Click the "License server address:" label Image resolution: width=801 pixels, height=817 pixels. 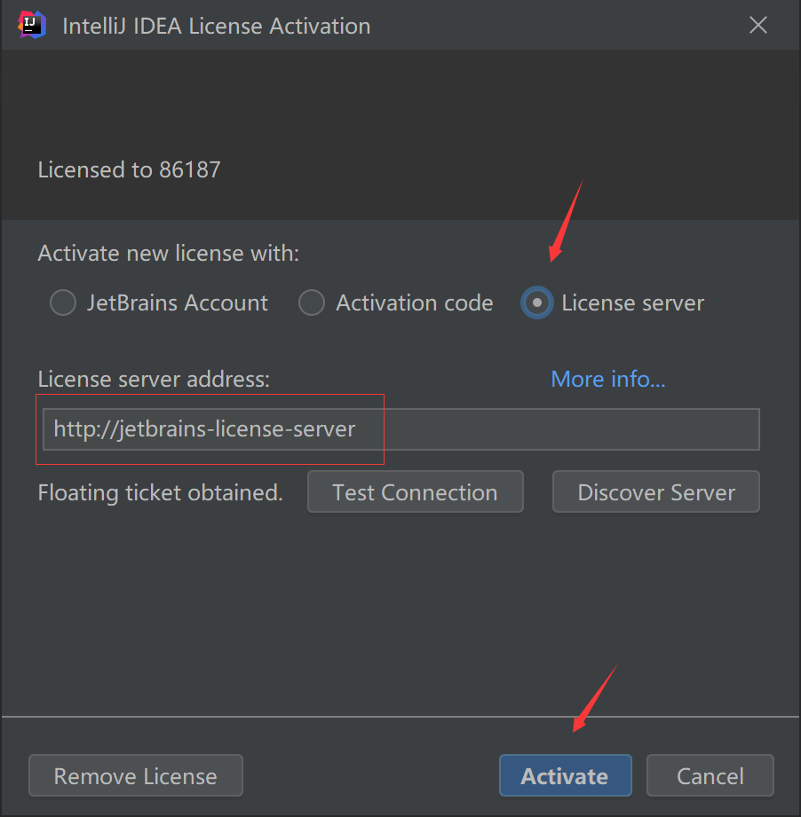(x=153, y=380)
